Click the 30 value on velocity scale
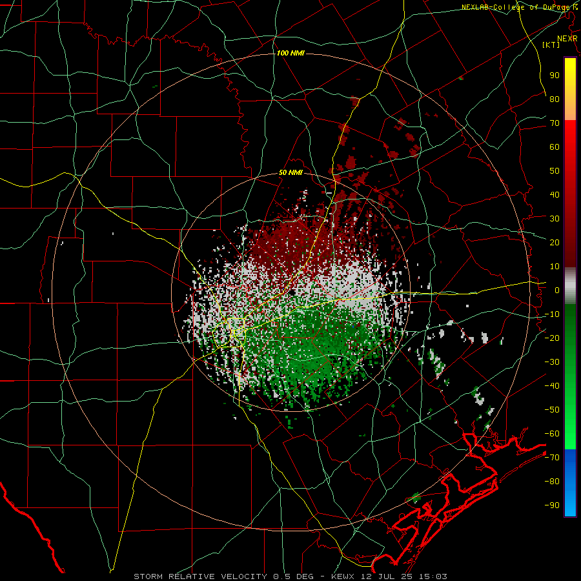The height and width of the screenshot is (581, 581). click(x=555, y=219)
